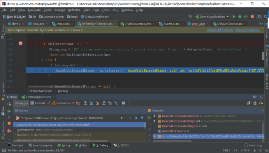
Task: Click the Step Over debugger icon
Action: pos(85,103)
